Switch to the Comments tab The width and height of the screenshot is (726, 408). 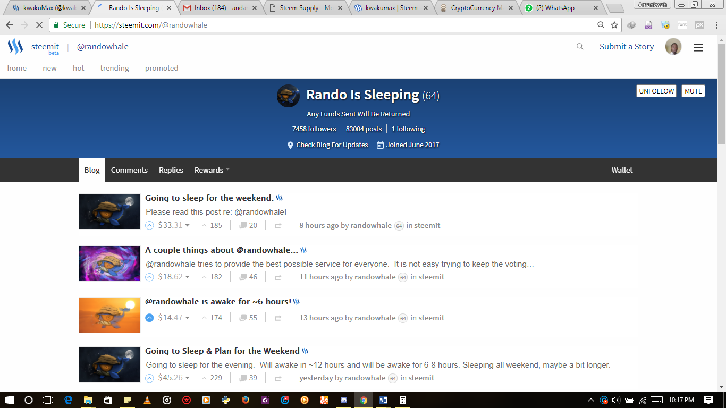click(129, 170)
